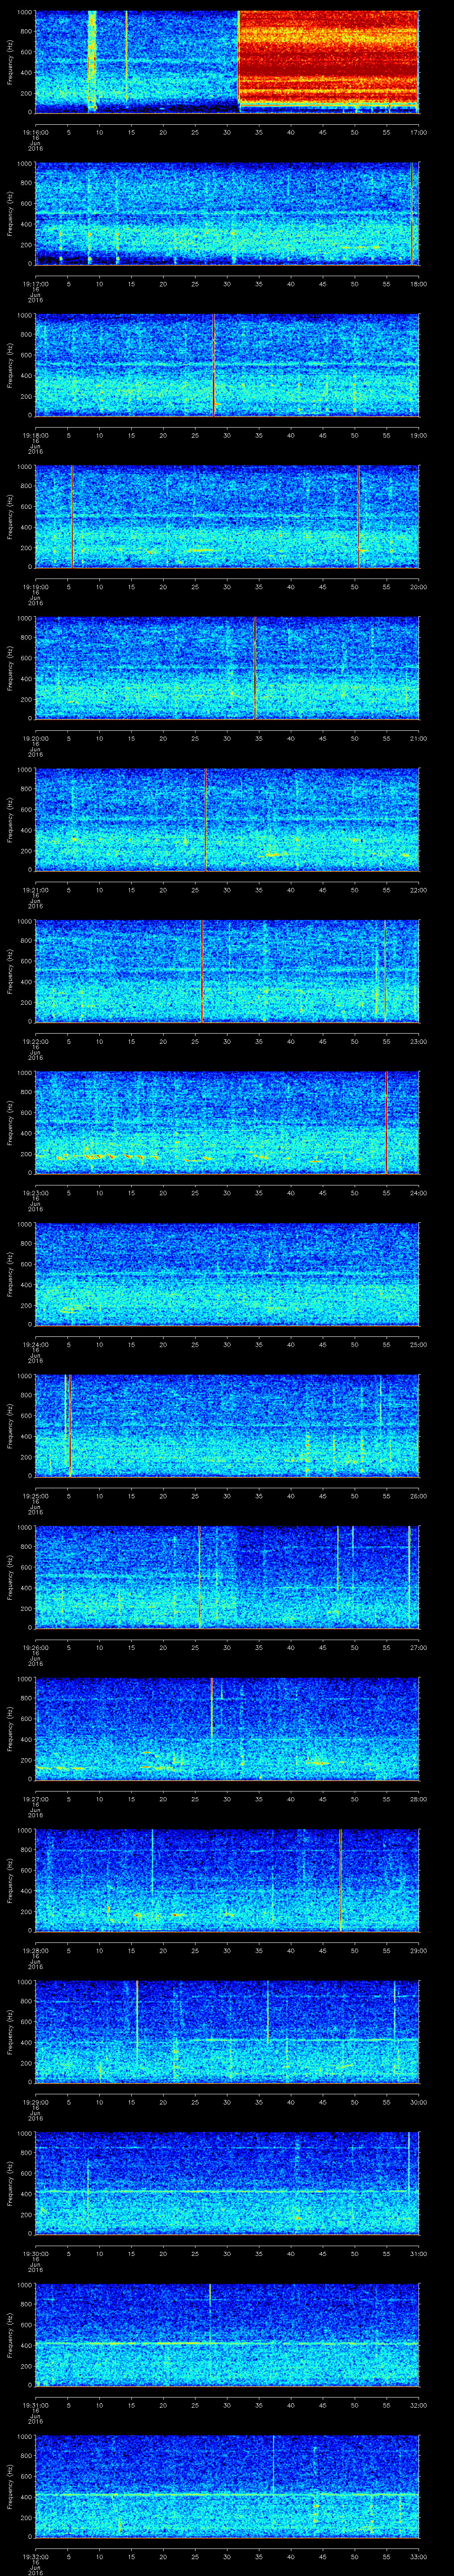454x2576 pixels.
Task: Click the spectrogram panel starting at 19:21:00
Action: [x=227, y=820]
